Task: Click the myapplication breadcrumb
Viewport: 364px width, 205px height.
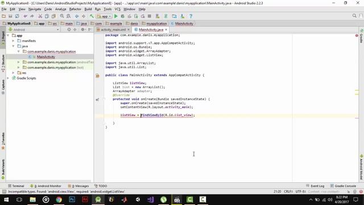Action: 154,23
